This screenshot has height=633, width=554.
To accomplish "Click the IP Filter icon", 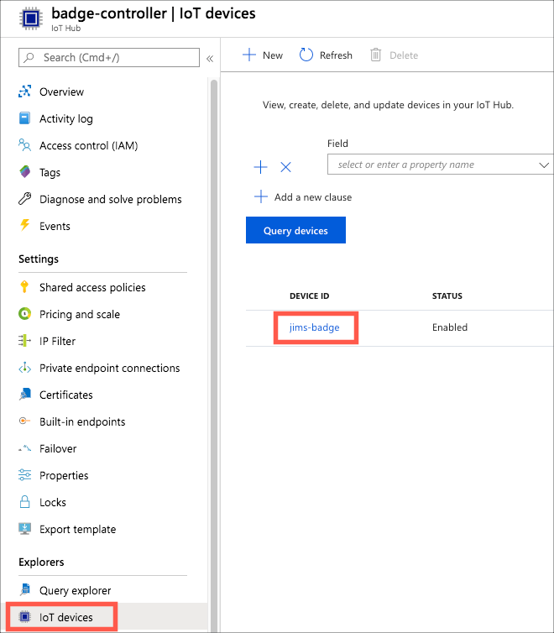I will point(24,341).
